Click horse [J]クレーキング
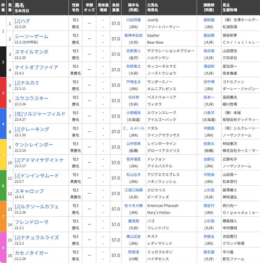 tap(32, 129)
